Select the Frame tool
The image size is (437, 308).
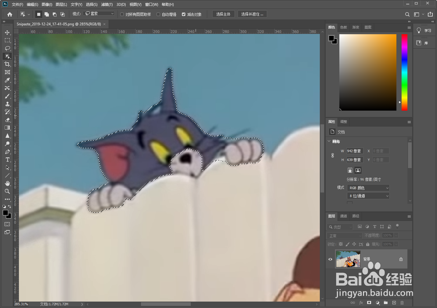(7, 72)
